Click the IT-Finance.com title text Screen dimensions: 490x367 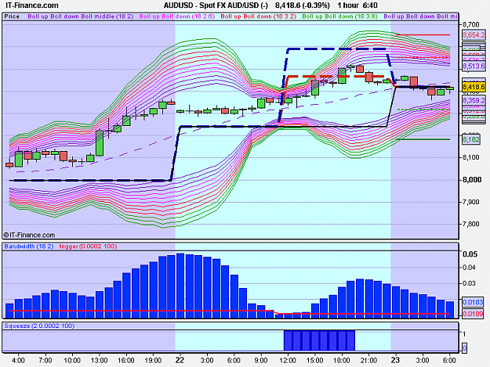[x=32, y=5]
